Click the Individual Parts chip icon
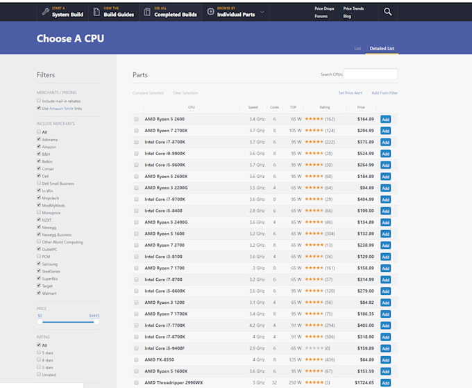 tap(211, 12)
